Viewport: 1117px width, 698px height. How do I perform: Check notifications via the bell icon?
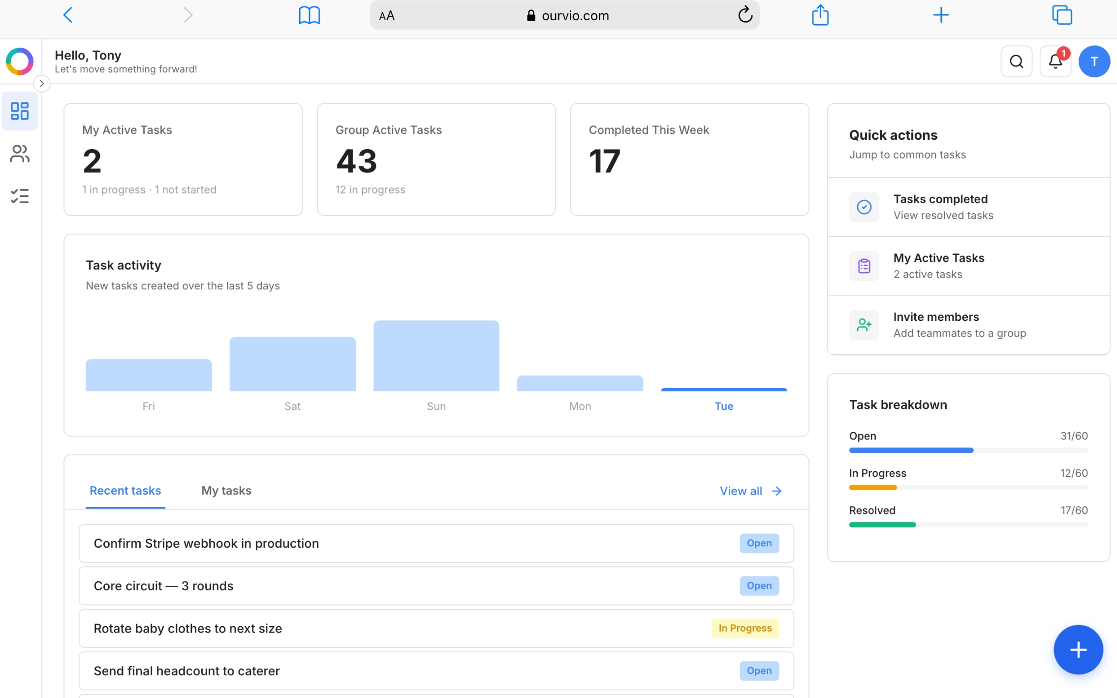point(1055,61)
